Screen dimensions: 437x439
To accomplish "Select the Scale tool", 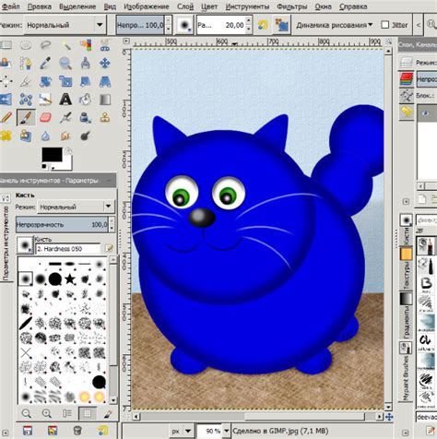I will [65, 81].
